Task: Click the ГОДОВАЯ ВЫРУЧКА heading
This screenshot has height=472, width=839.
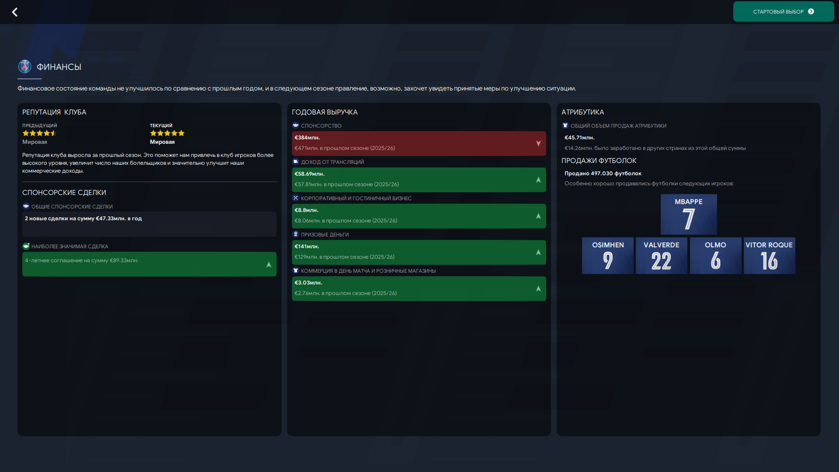Action: (325, 112)
